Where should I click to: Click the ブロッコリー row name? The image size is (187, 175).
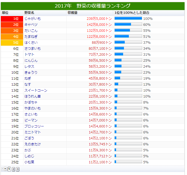pos(34,126)
